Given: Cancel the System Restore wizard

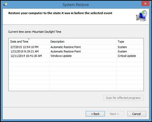Looking at the screenshot, I should click(137, 114).
